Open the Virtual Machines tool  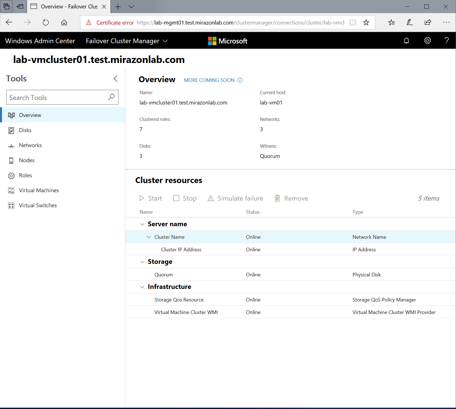[x=38, y=190]
